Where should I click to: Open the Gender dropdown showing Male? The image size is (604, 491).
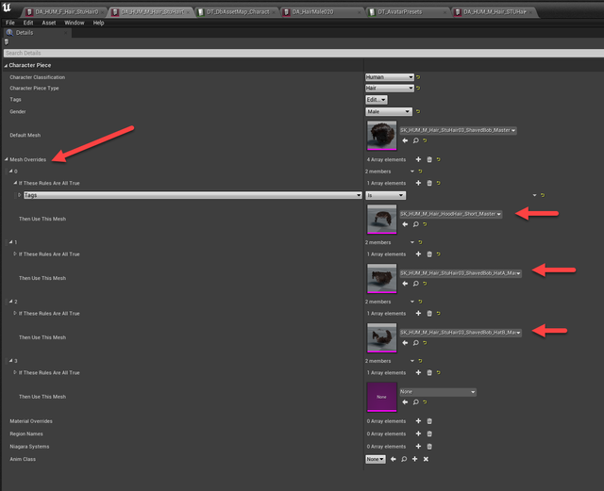[389, 111]
